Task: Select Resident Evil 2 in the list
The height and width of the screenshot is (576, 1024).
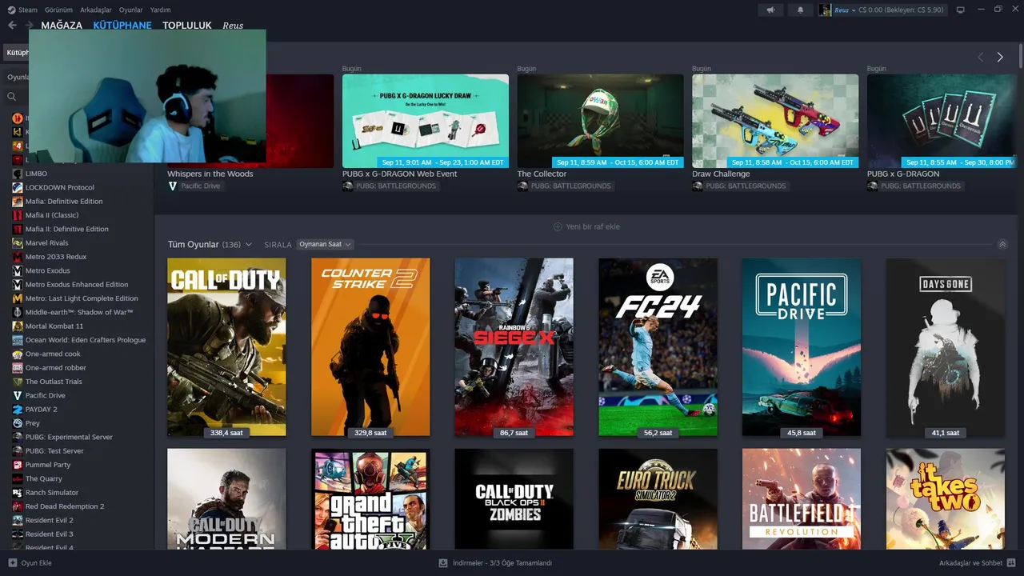Action: pyautogui.click(x=49, y=520)
